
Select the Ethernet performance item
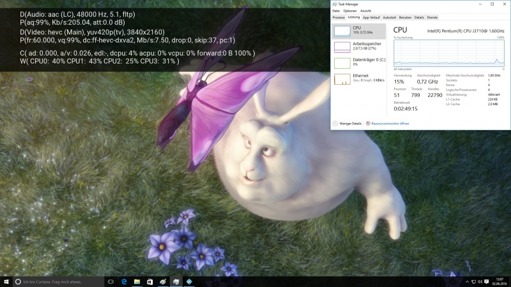pyautogui.click(x=359, y=78)
